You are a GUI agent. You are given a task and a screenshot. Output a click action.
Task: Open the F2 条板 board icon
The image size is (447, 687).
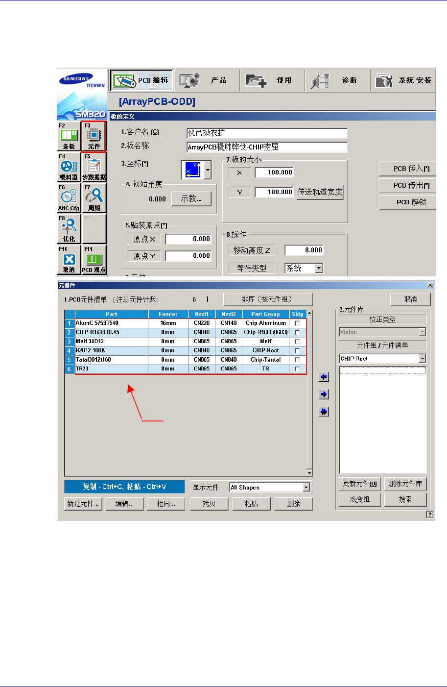(x=69, y=136)
